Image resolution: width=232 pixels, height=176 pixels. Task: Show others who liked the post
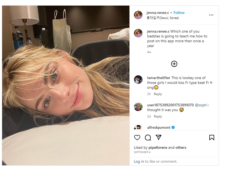[181, 147]
